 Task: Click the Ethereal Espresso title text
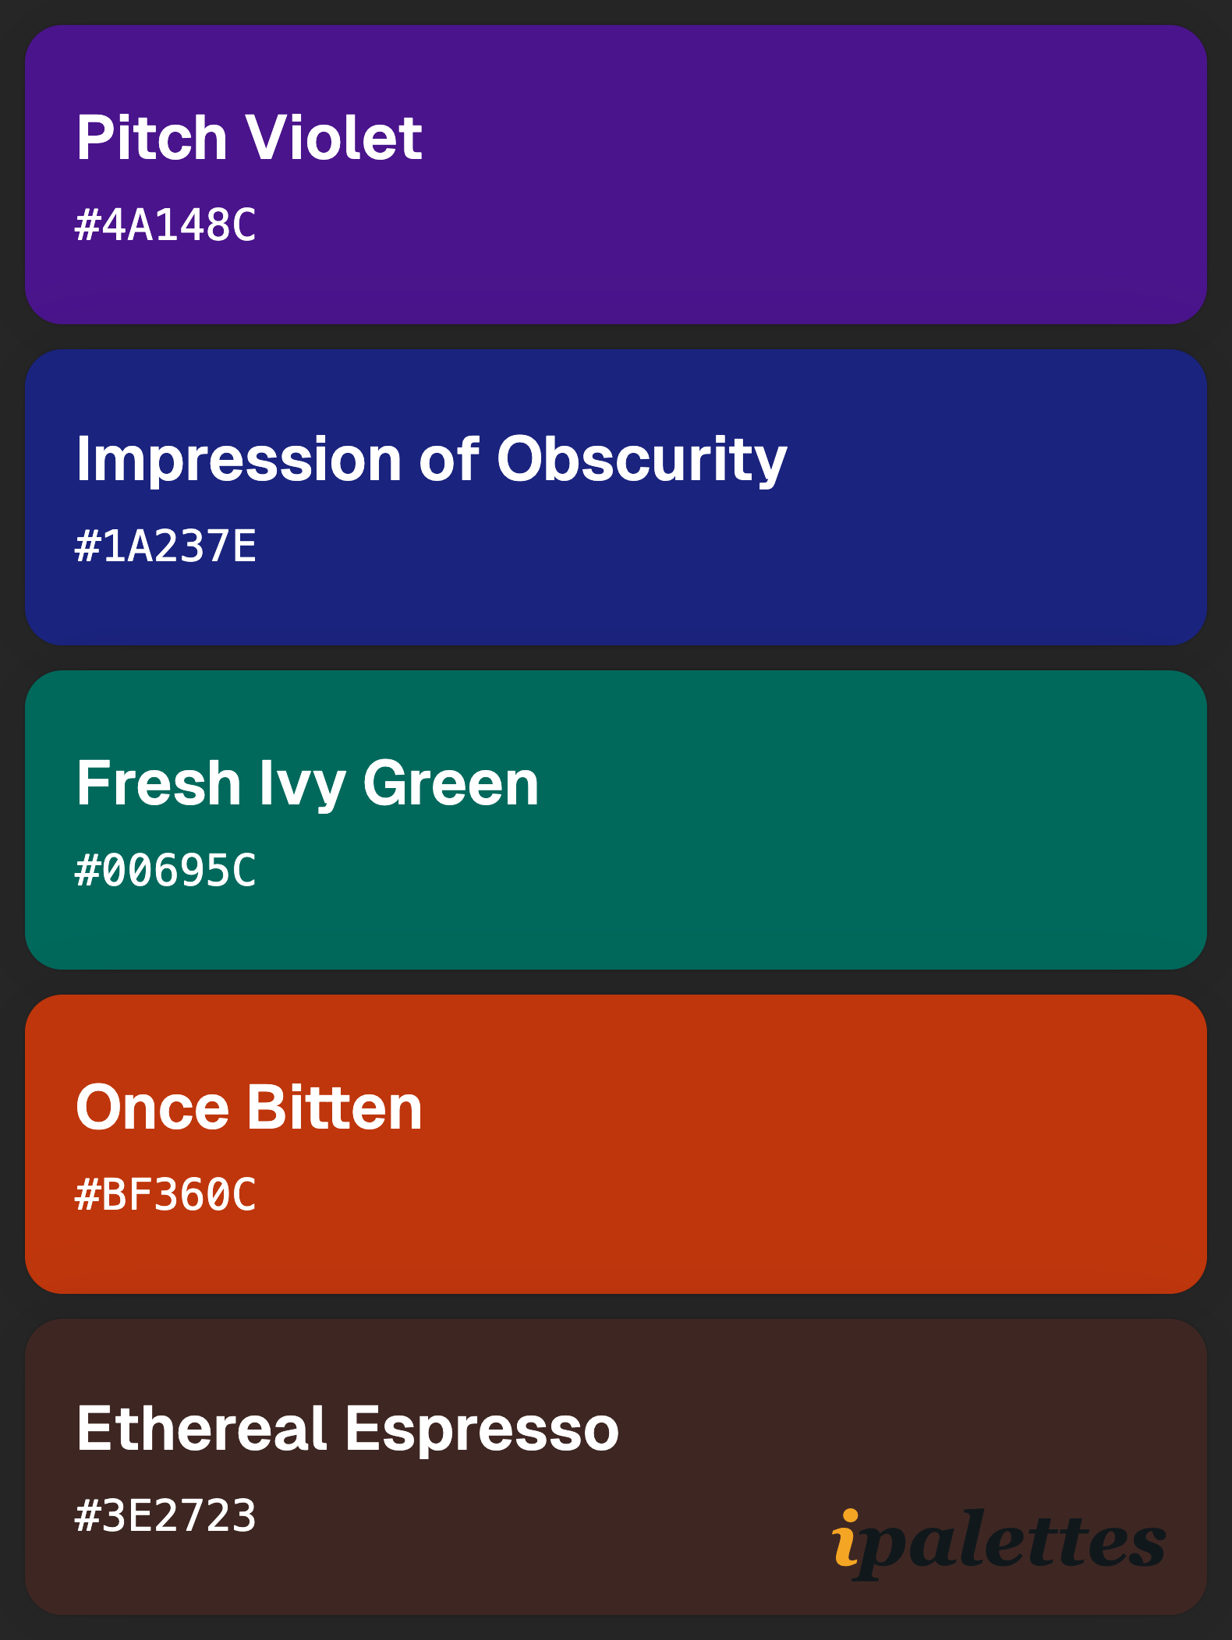348,1430
